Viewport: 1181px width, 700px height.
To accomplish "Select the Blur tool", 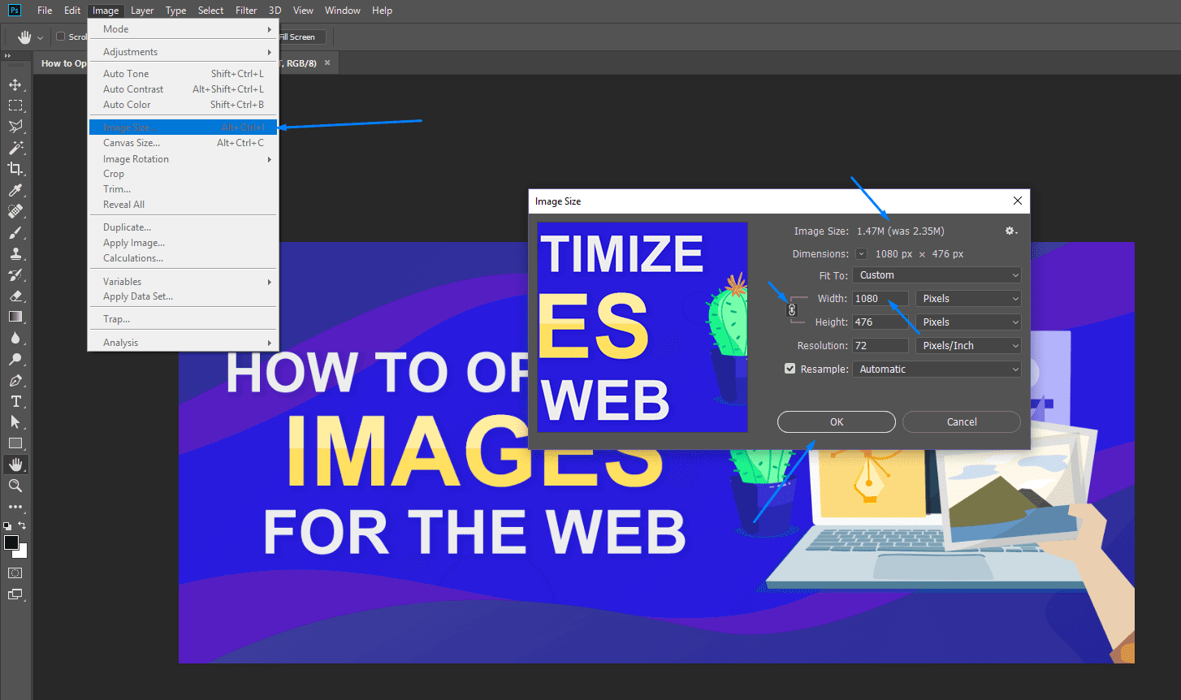I will click(15, 338).
